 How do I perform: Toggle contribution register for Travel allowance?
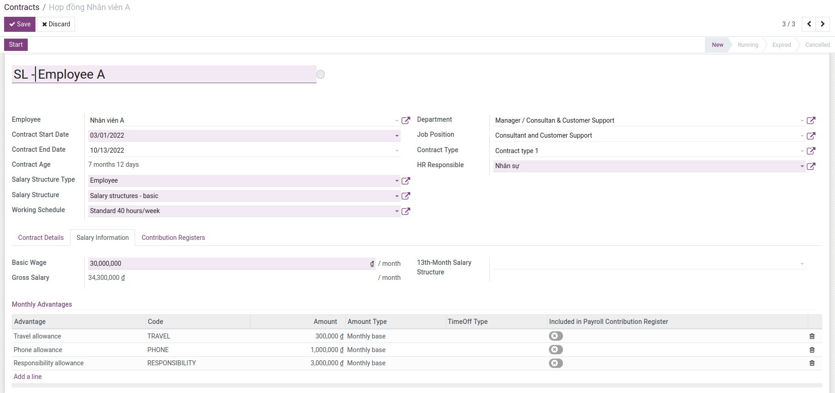tap(555, 336)
